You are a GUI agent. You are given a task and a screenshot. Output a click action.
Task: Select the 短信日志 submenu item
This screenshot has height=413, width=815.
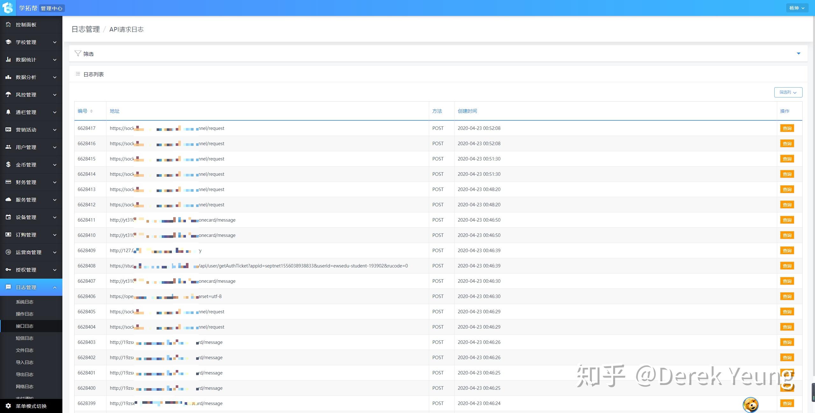[25, 338]
